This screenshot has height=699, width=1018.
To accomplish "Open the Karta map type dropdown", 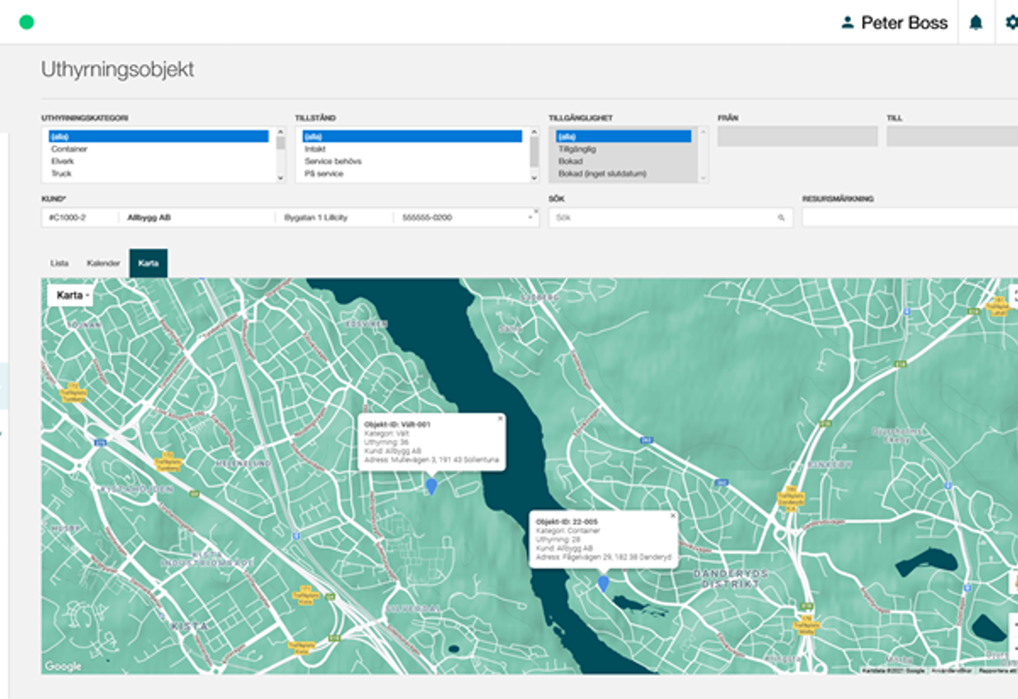I will 71,295.
